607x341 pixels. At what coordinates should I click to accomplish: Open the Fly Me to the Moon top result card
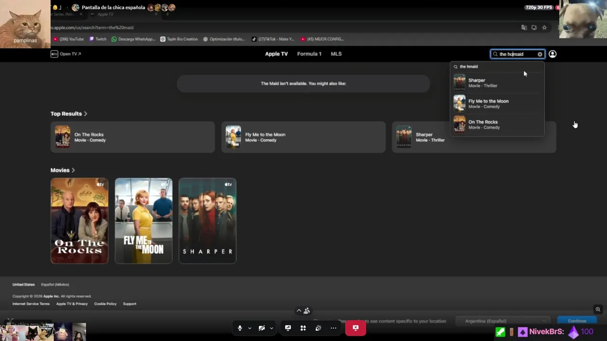click(x=303, y=137)
